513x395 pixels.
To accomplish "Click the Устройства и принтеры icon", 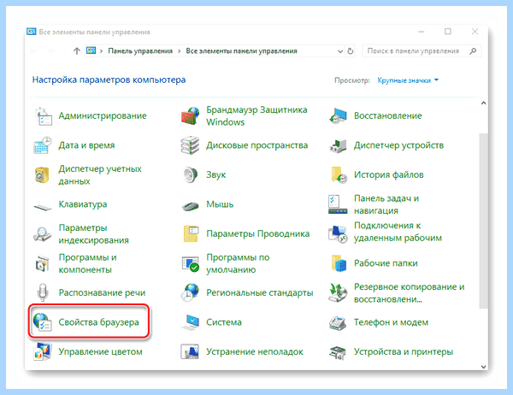I will pos(338,353).
